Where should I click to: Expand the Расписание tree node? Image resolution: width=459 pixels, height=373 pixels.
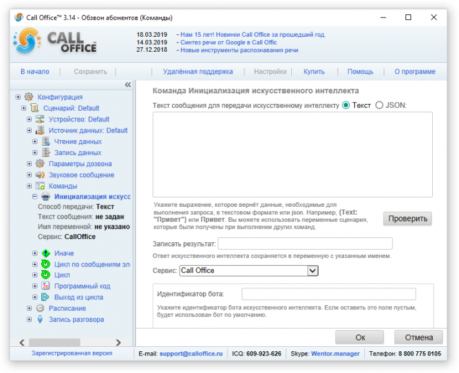[29, 308]
